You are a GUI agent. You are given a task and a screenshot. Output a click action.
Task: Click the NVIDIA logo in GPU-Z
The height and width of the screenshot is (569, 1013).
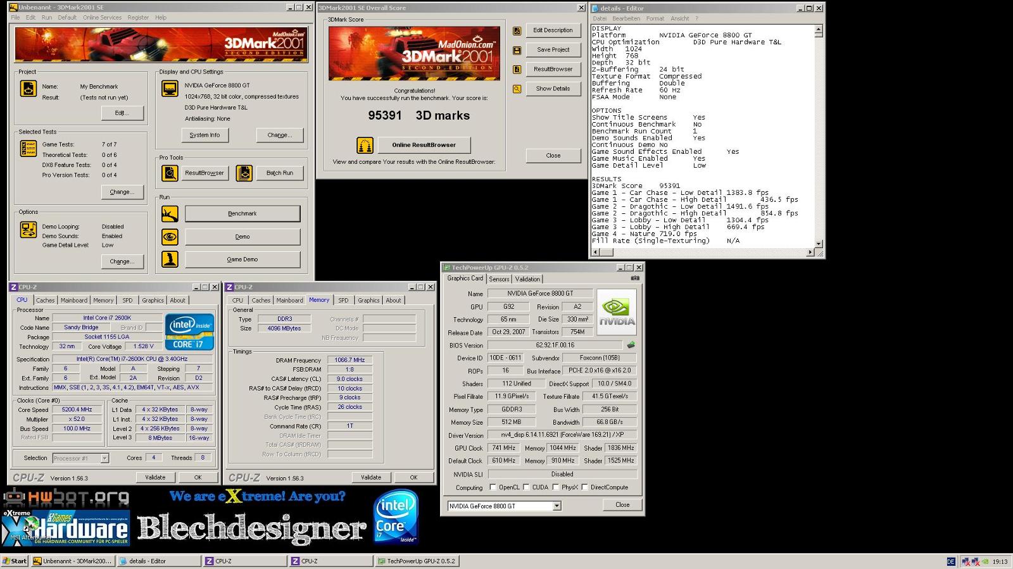tap(617, 312)
